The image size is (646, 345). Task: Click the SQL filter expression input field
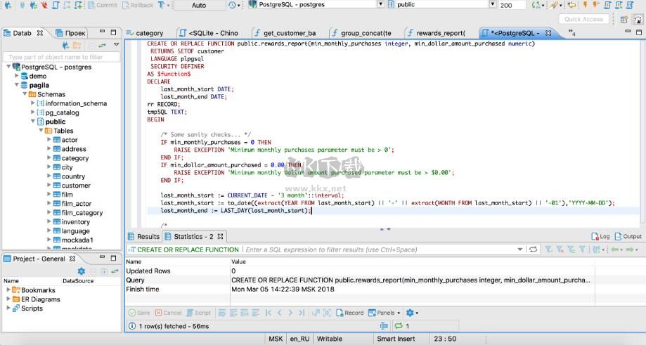click(380, 249)
